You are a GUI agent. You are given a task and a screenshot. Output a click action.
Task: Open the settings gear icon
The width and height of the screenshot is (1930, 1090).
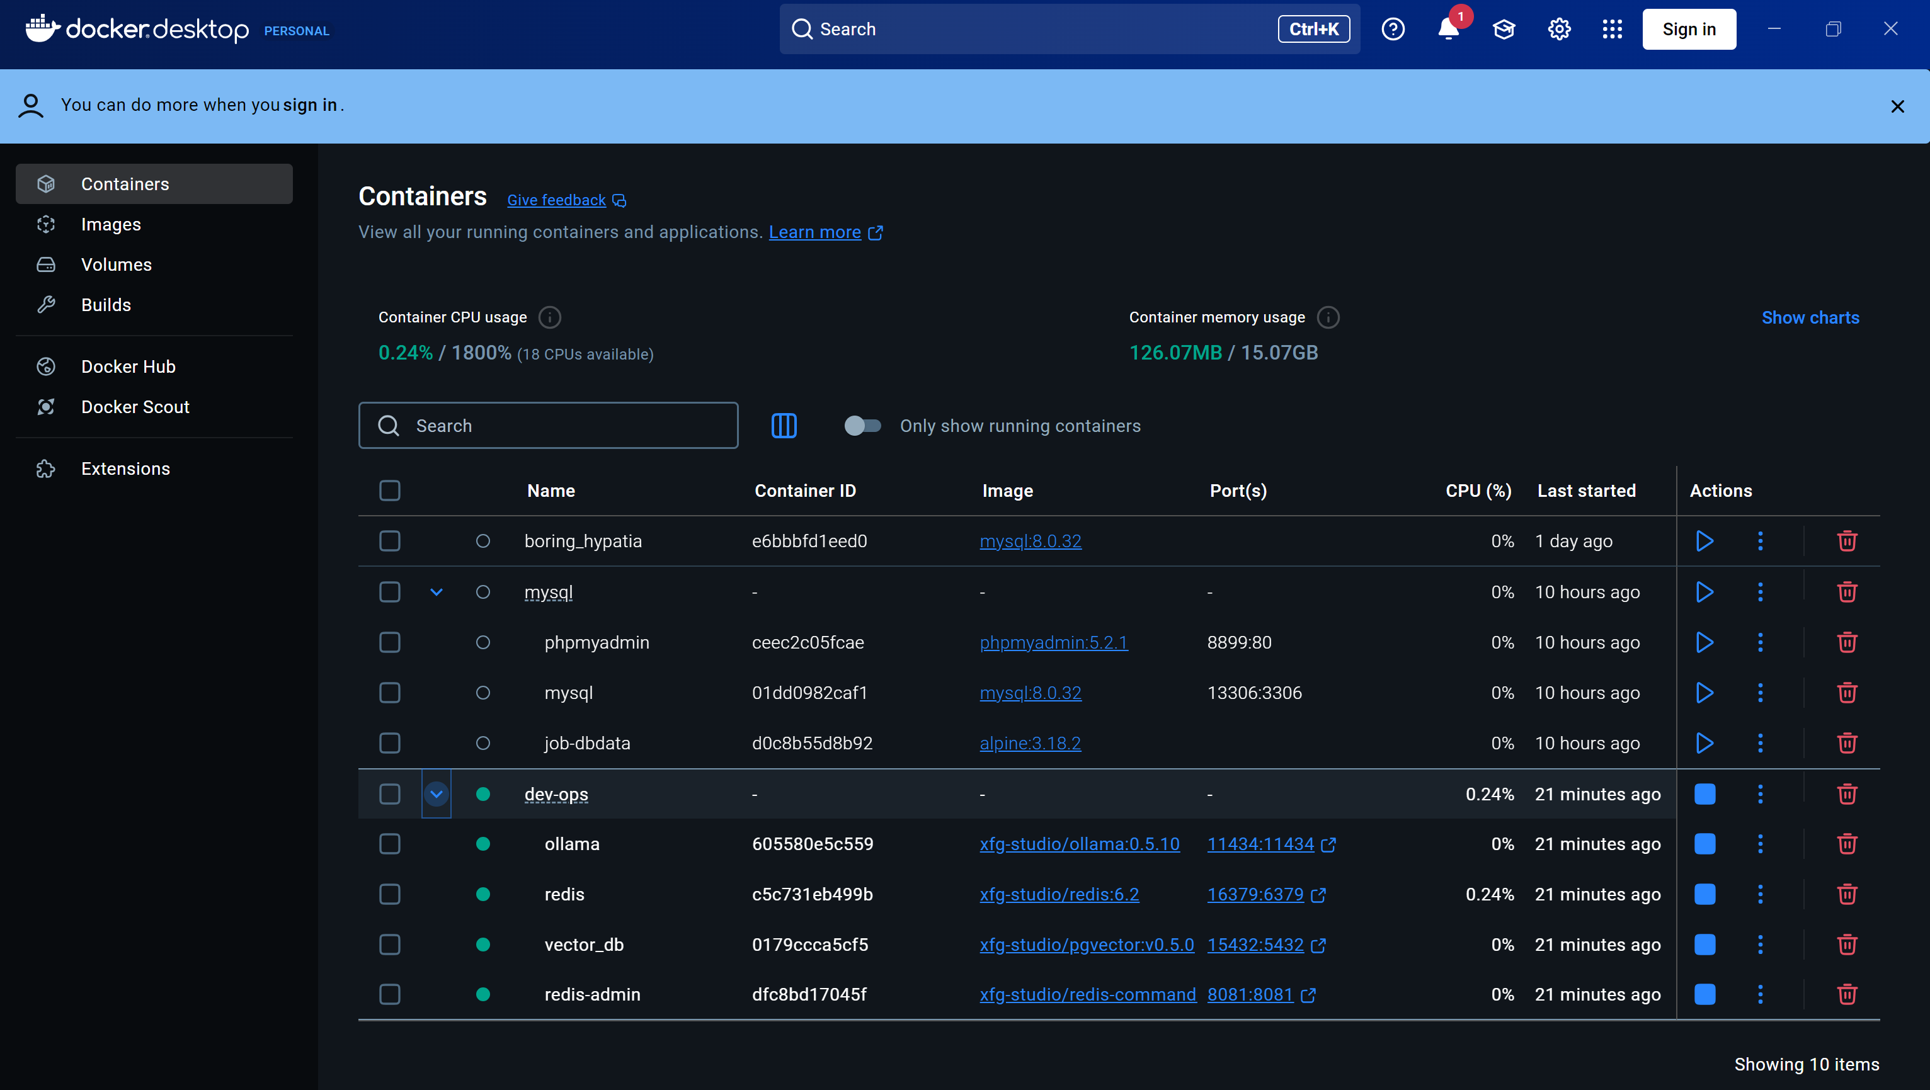(1559, 29)
